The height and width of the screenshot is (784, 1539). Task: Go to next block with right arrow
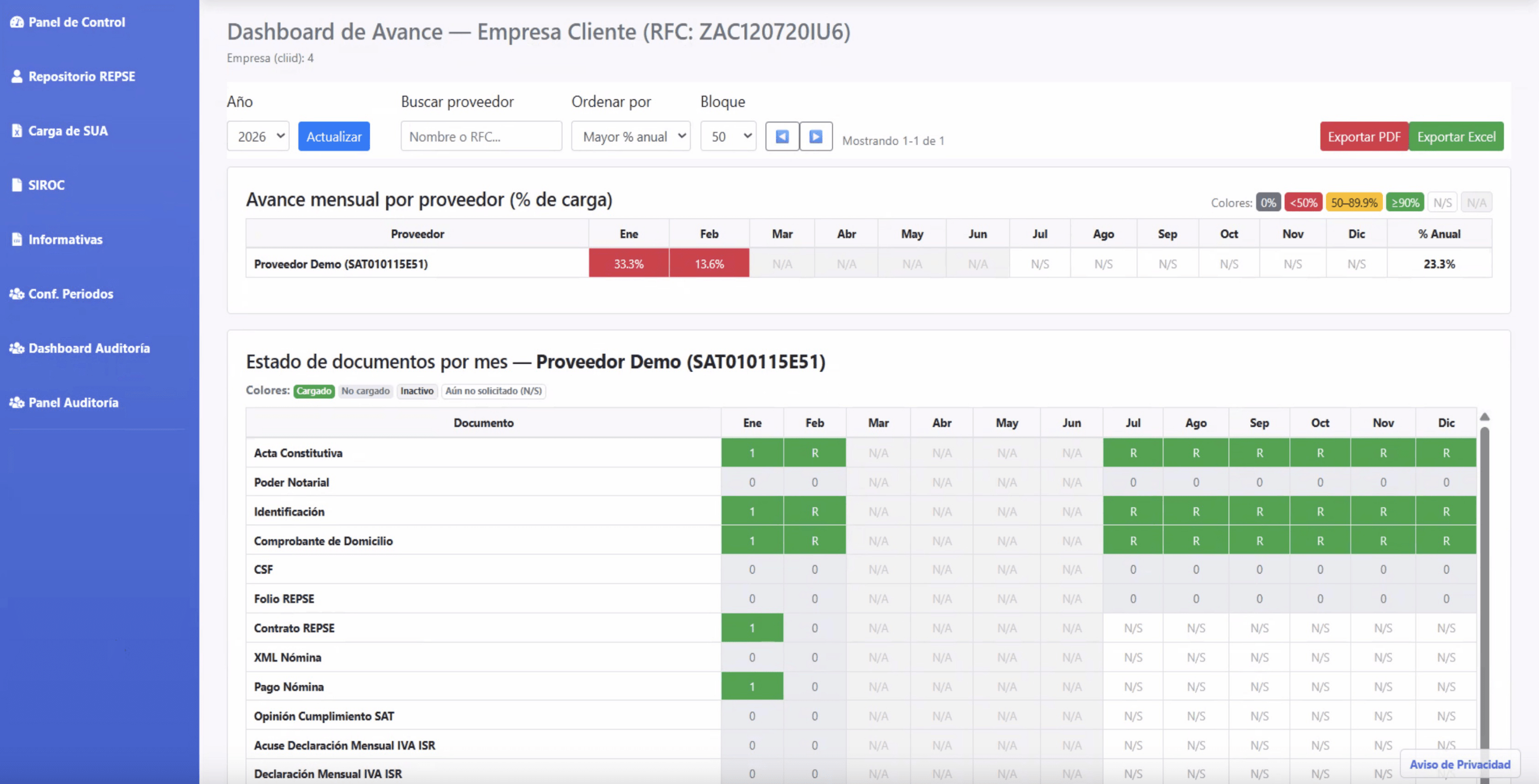point(816,137)
